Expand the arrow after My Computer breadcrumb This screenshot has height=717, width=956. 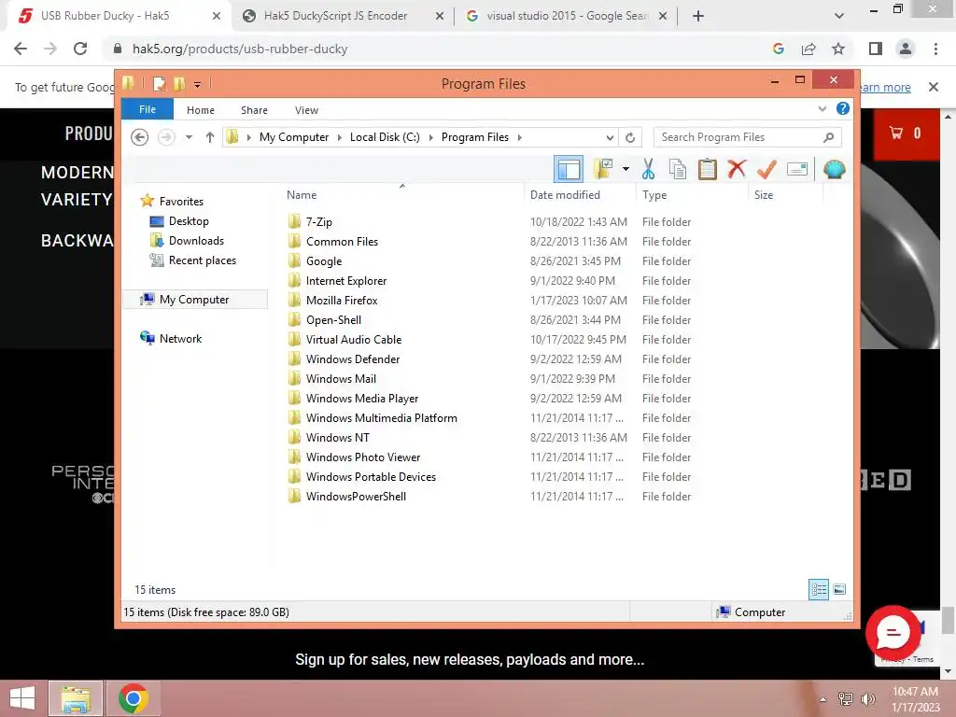[x=340, y=137]
